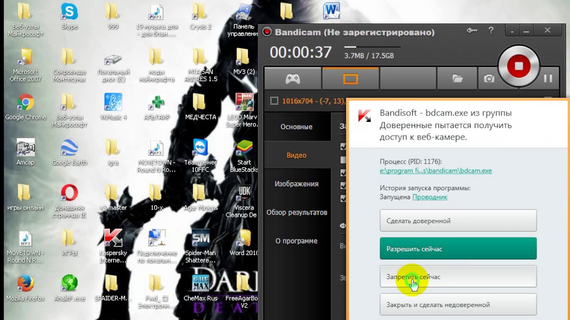Select the Сокровища Монтесумы folder
This screenshot has width=570, height=320.
69,66
